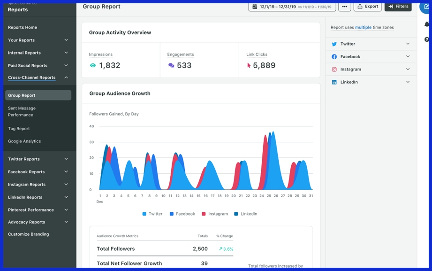Expand the Facebook filter chevron
This screenshot has height=271, width=432.
tap(408, 56)
